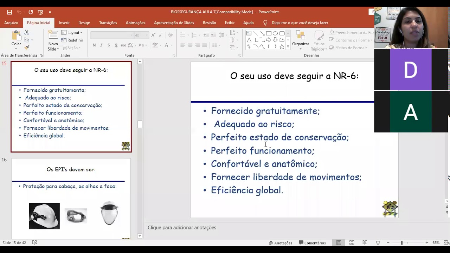Select the triangle shape in gallery
The height and width of the screenshot is (253, 450).
point(249,40)
